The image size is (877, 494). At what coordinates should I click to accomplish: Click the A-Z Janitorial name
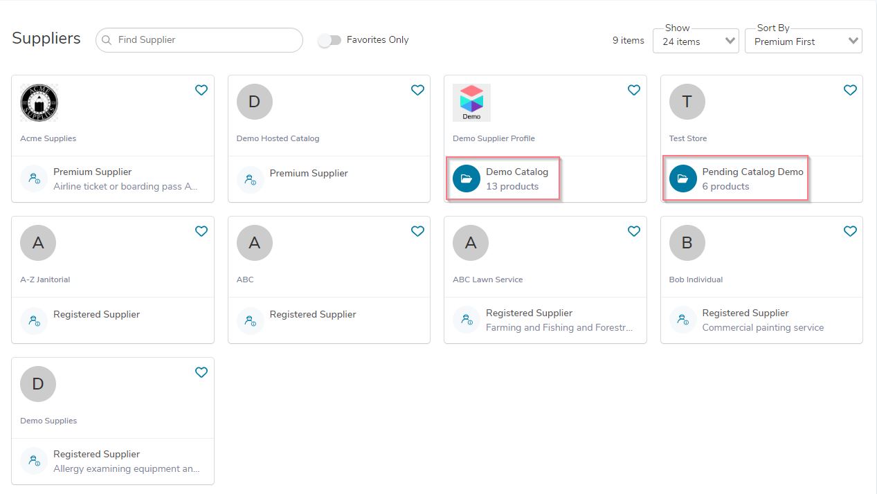point(45,280)
